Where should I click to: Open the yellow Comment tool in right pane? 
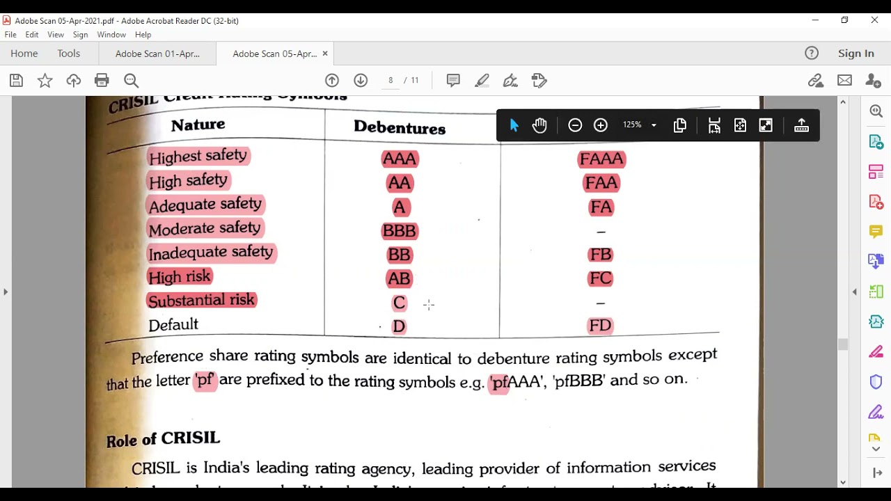click(x=876, y=231)
